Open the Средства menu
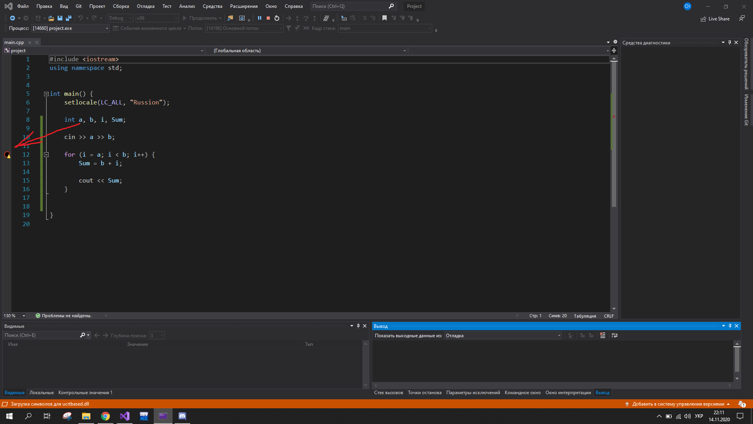753x424 pixels. (x=213, y=6)
